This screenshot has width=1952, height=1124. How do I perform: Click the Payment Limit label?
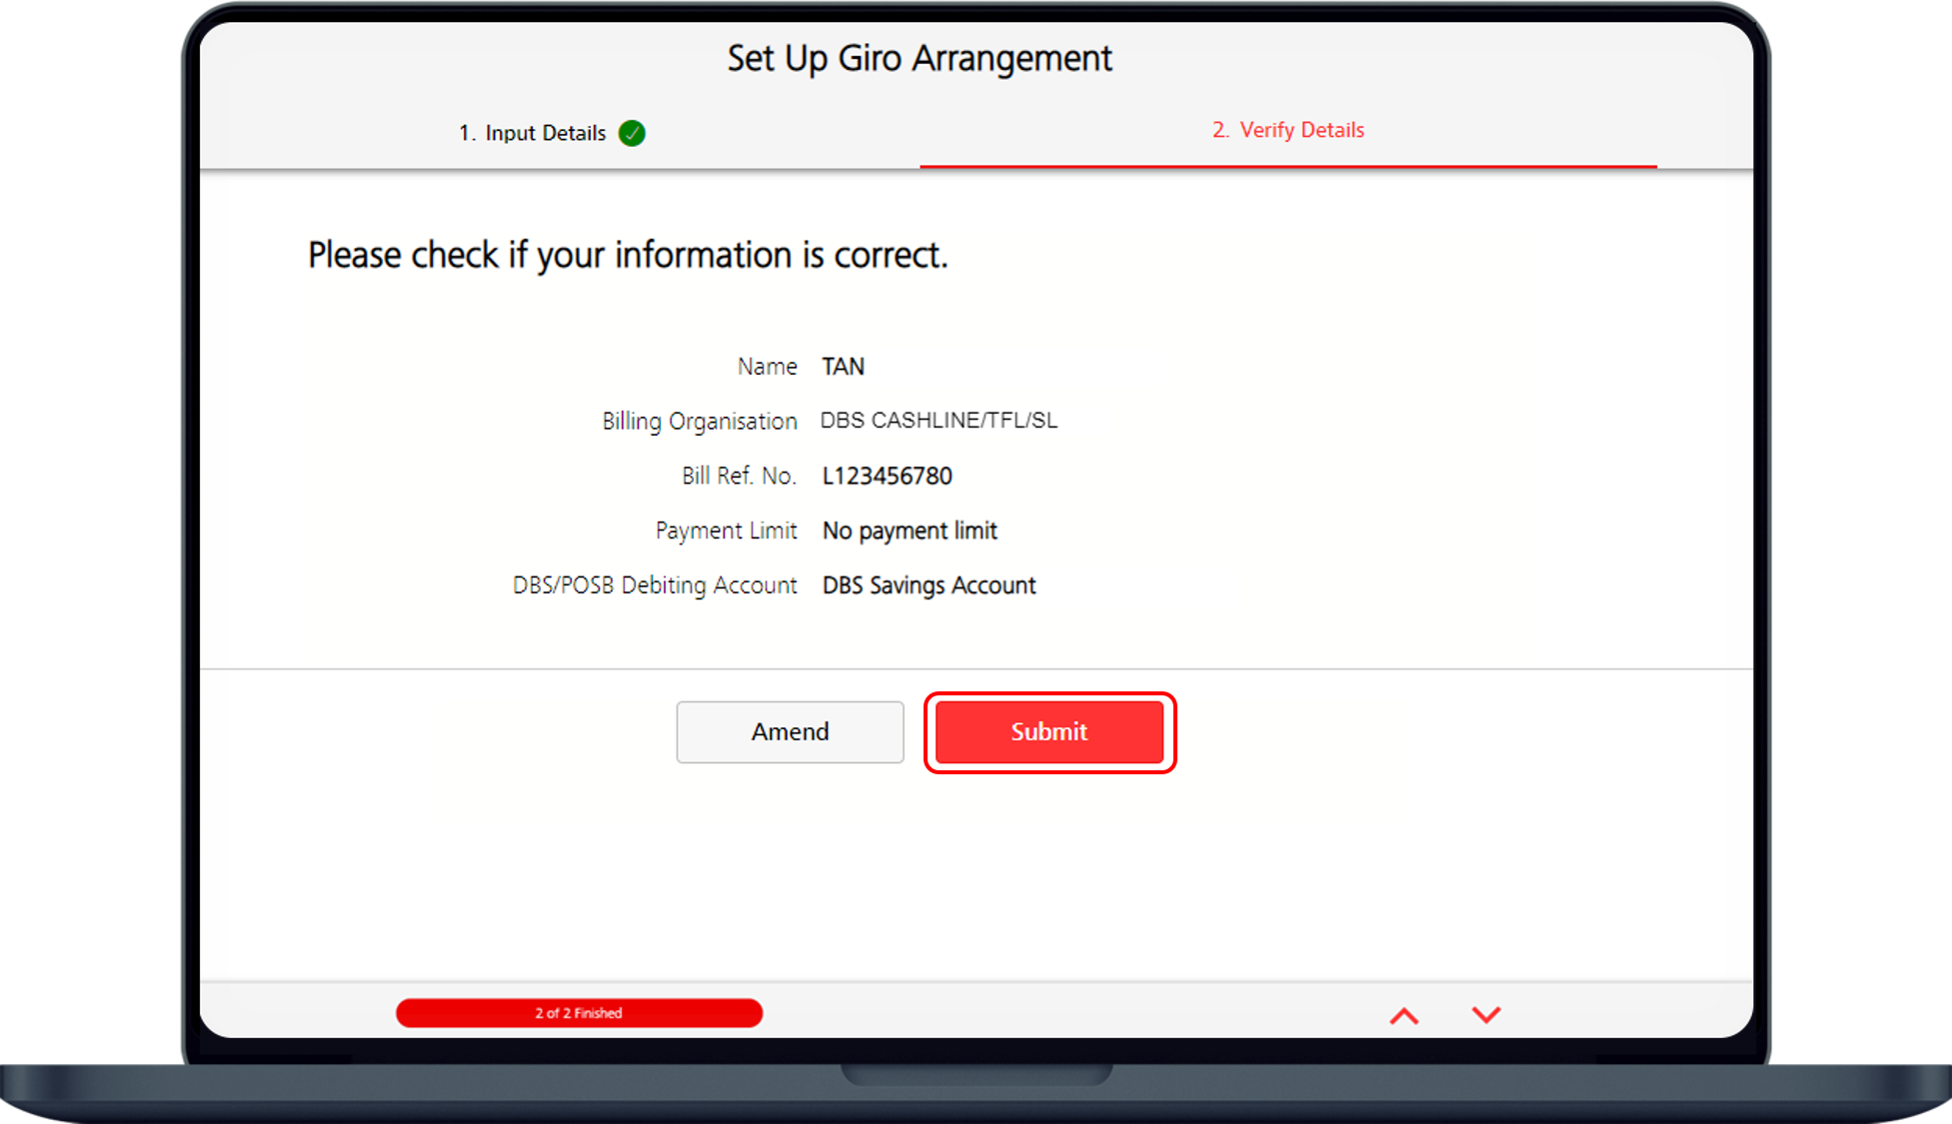pos(726,531)
